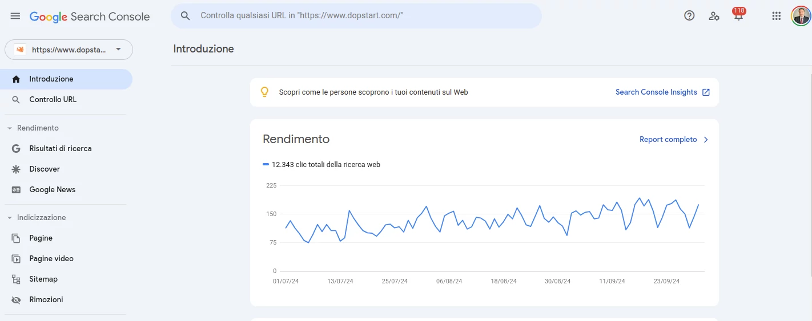Click the Pagine documents icon
Screen dimensions: 812x321
point(16,238)
